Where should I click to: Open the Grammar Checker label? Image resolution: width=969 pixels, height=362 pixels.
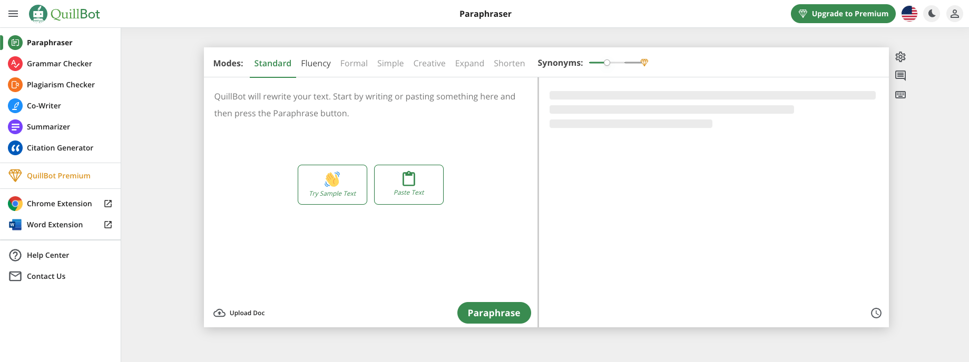60,64
